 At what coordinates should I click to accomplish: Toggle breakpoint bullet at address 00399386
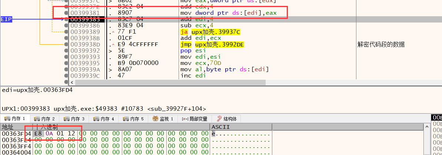coord(66,25)
